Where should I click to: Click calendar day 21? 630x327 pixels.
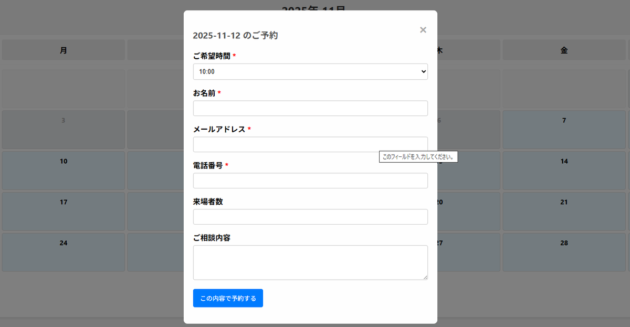pyautogui.click(x=564, y=211)
